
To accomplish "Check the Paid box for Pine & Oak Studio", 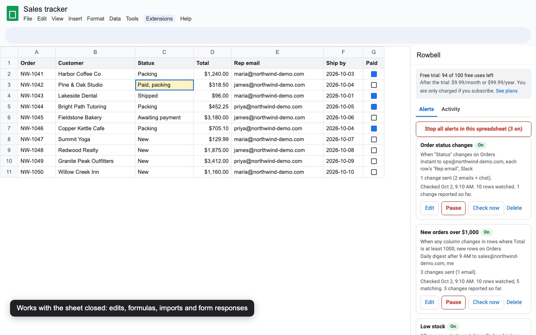I will [374, 85].
